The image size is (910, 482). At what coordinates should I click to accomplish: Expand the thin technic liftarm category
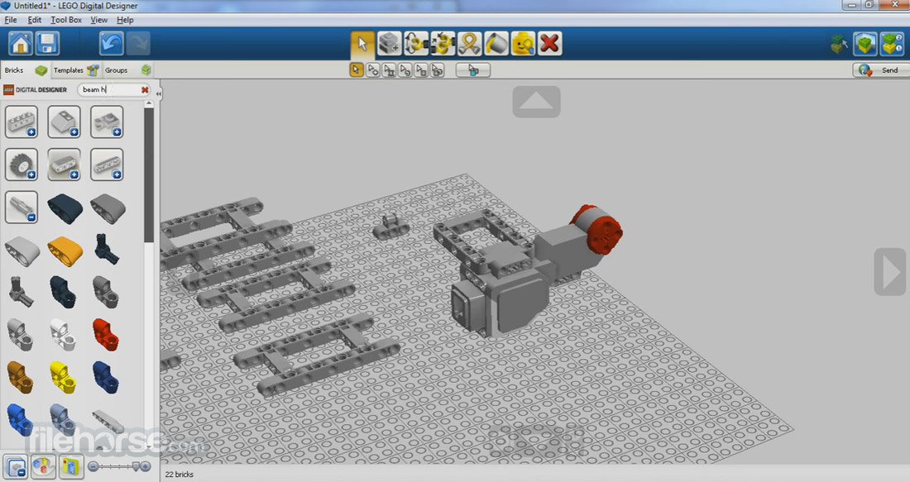coord(107,165)
